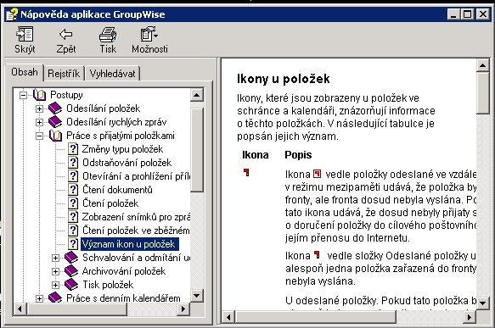Collapse the Postupy tree node

[23, 95]
